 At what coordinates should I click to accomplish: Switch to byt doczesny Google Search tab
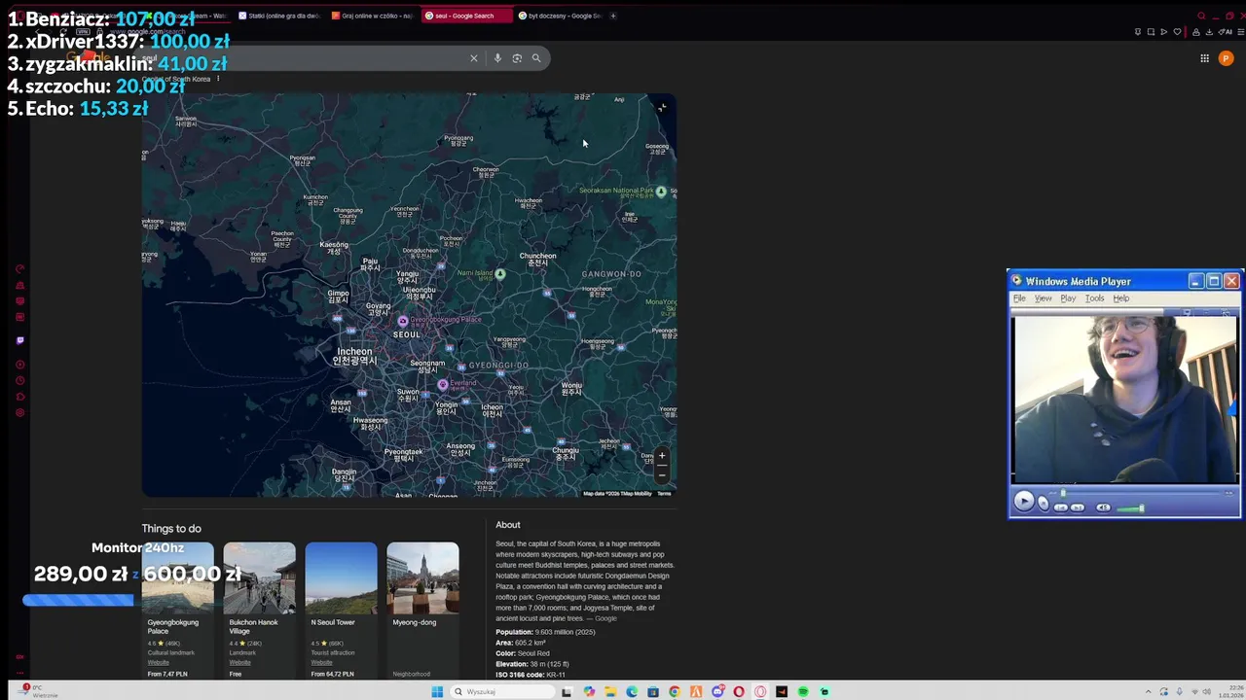coord(560,16)
